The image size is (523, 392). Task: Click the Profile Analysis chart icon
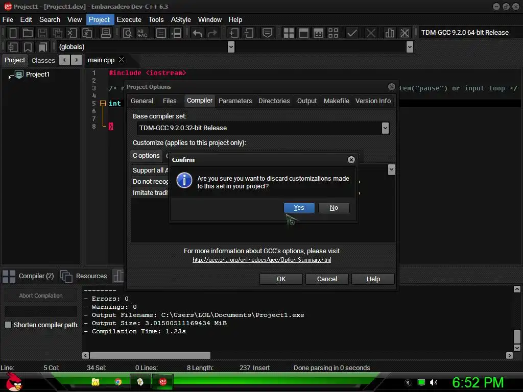click(389, 33)
